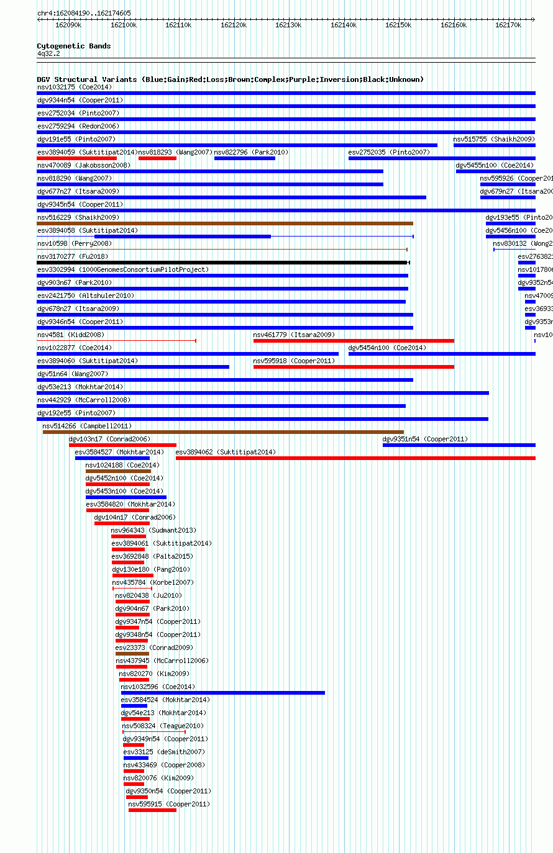Open the dgv9344n54 (Cooper2011) variant
This screenshot has width=553, height=853.
click(80, 100)
